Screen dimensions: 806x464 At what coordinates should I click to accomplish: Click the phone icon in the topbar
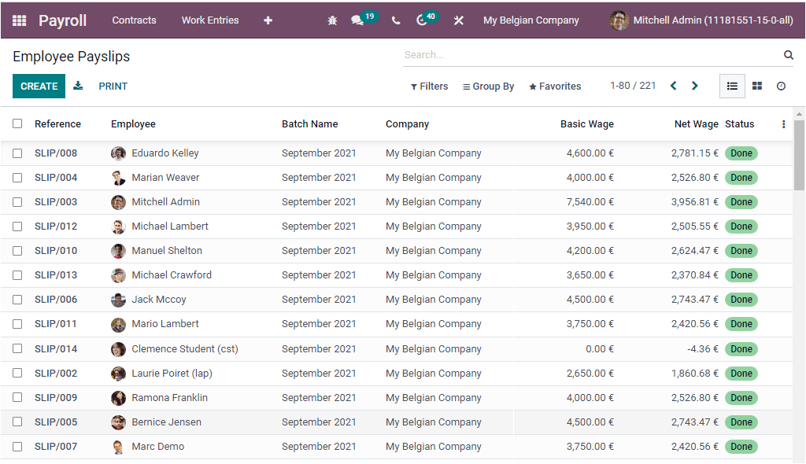pos(395,20)
